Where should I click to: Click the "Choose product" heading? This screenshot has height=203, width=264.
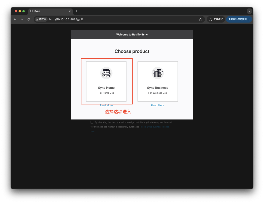pyautogui.click(x=132, y=51)
